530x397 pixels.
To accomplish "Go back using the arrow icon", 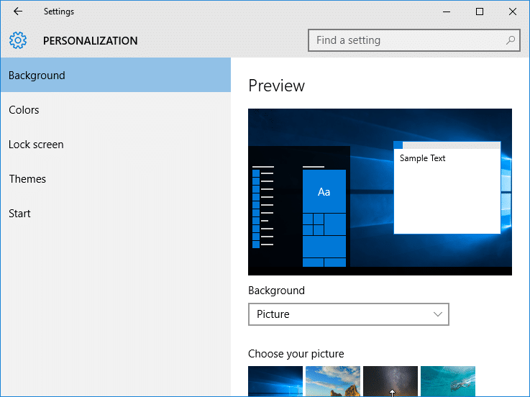I will (x=18, y=12).
